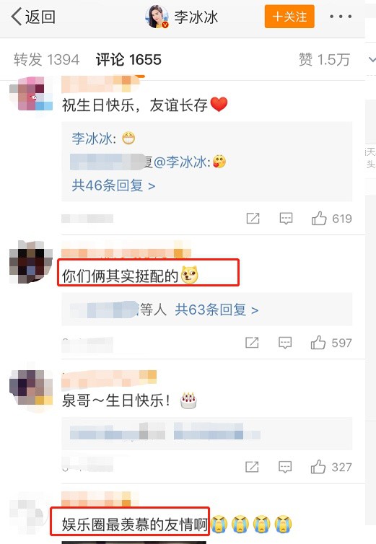Select the 评论 1655 tab
The height and width of the screenshot is (544, 376).
point(128,59)
